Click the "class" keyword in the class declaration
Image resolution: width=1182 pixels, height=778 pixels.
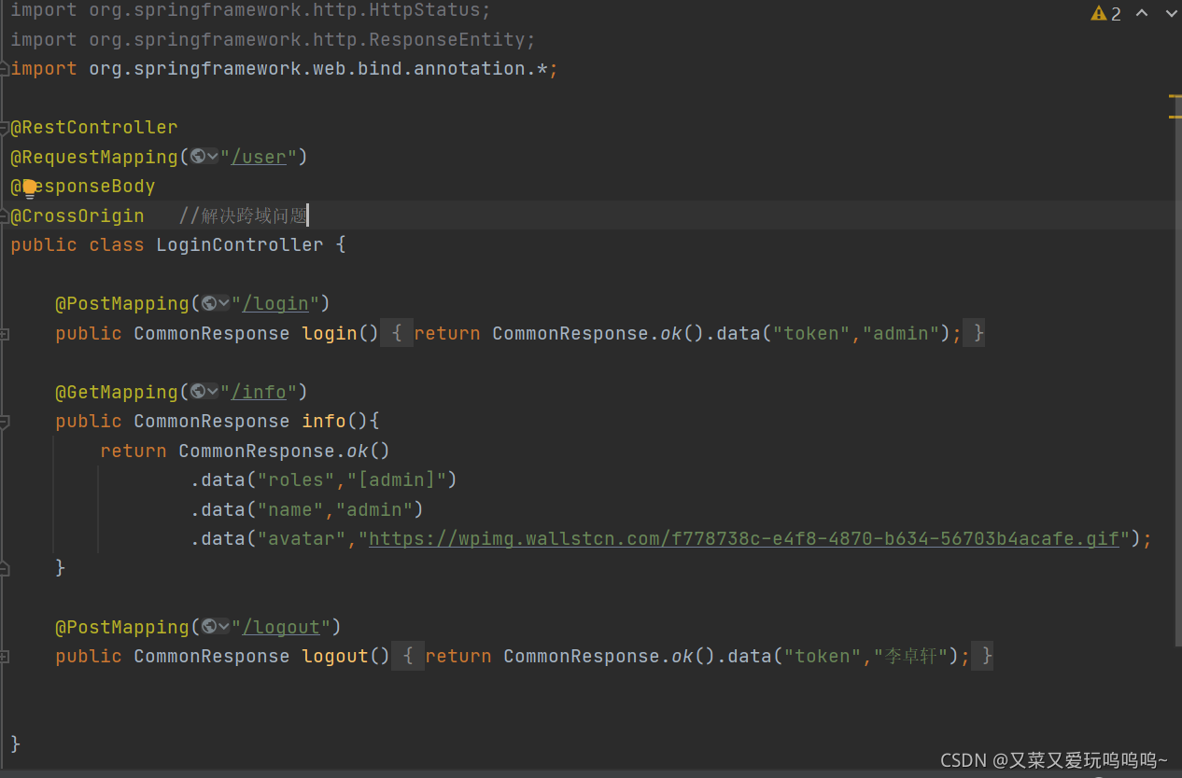click(x=117, y=244)
